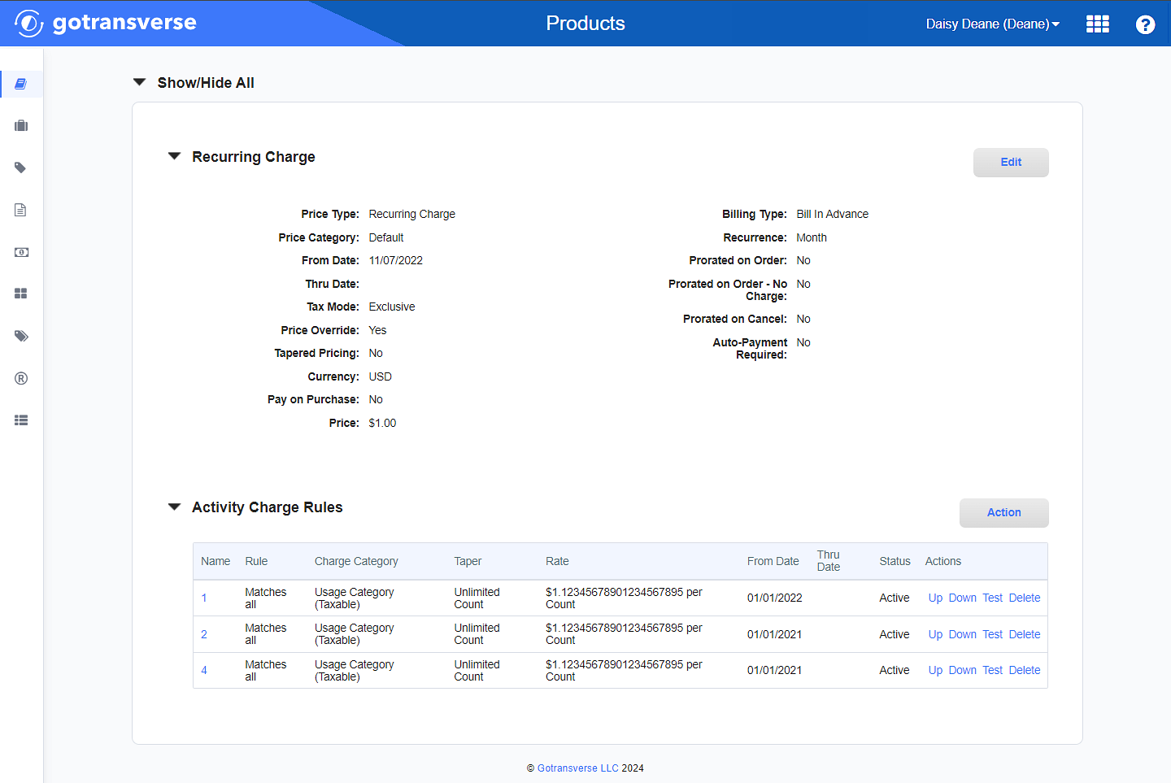The height and width of the screenshot is (783, 1171).
Task: Move rule 1 Up
Action: (935, 598)
